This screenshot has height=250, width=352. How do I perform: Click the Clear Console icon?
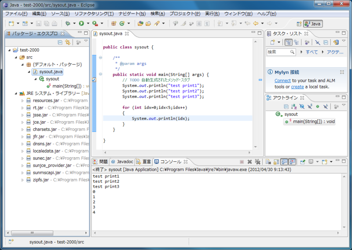click(x=268, y=162)
